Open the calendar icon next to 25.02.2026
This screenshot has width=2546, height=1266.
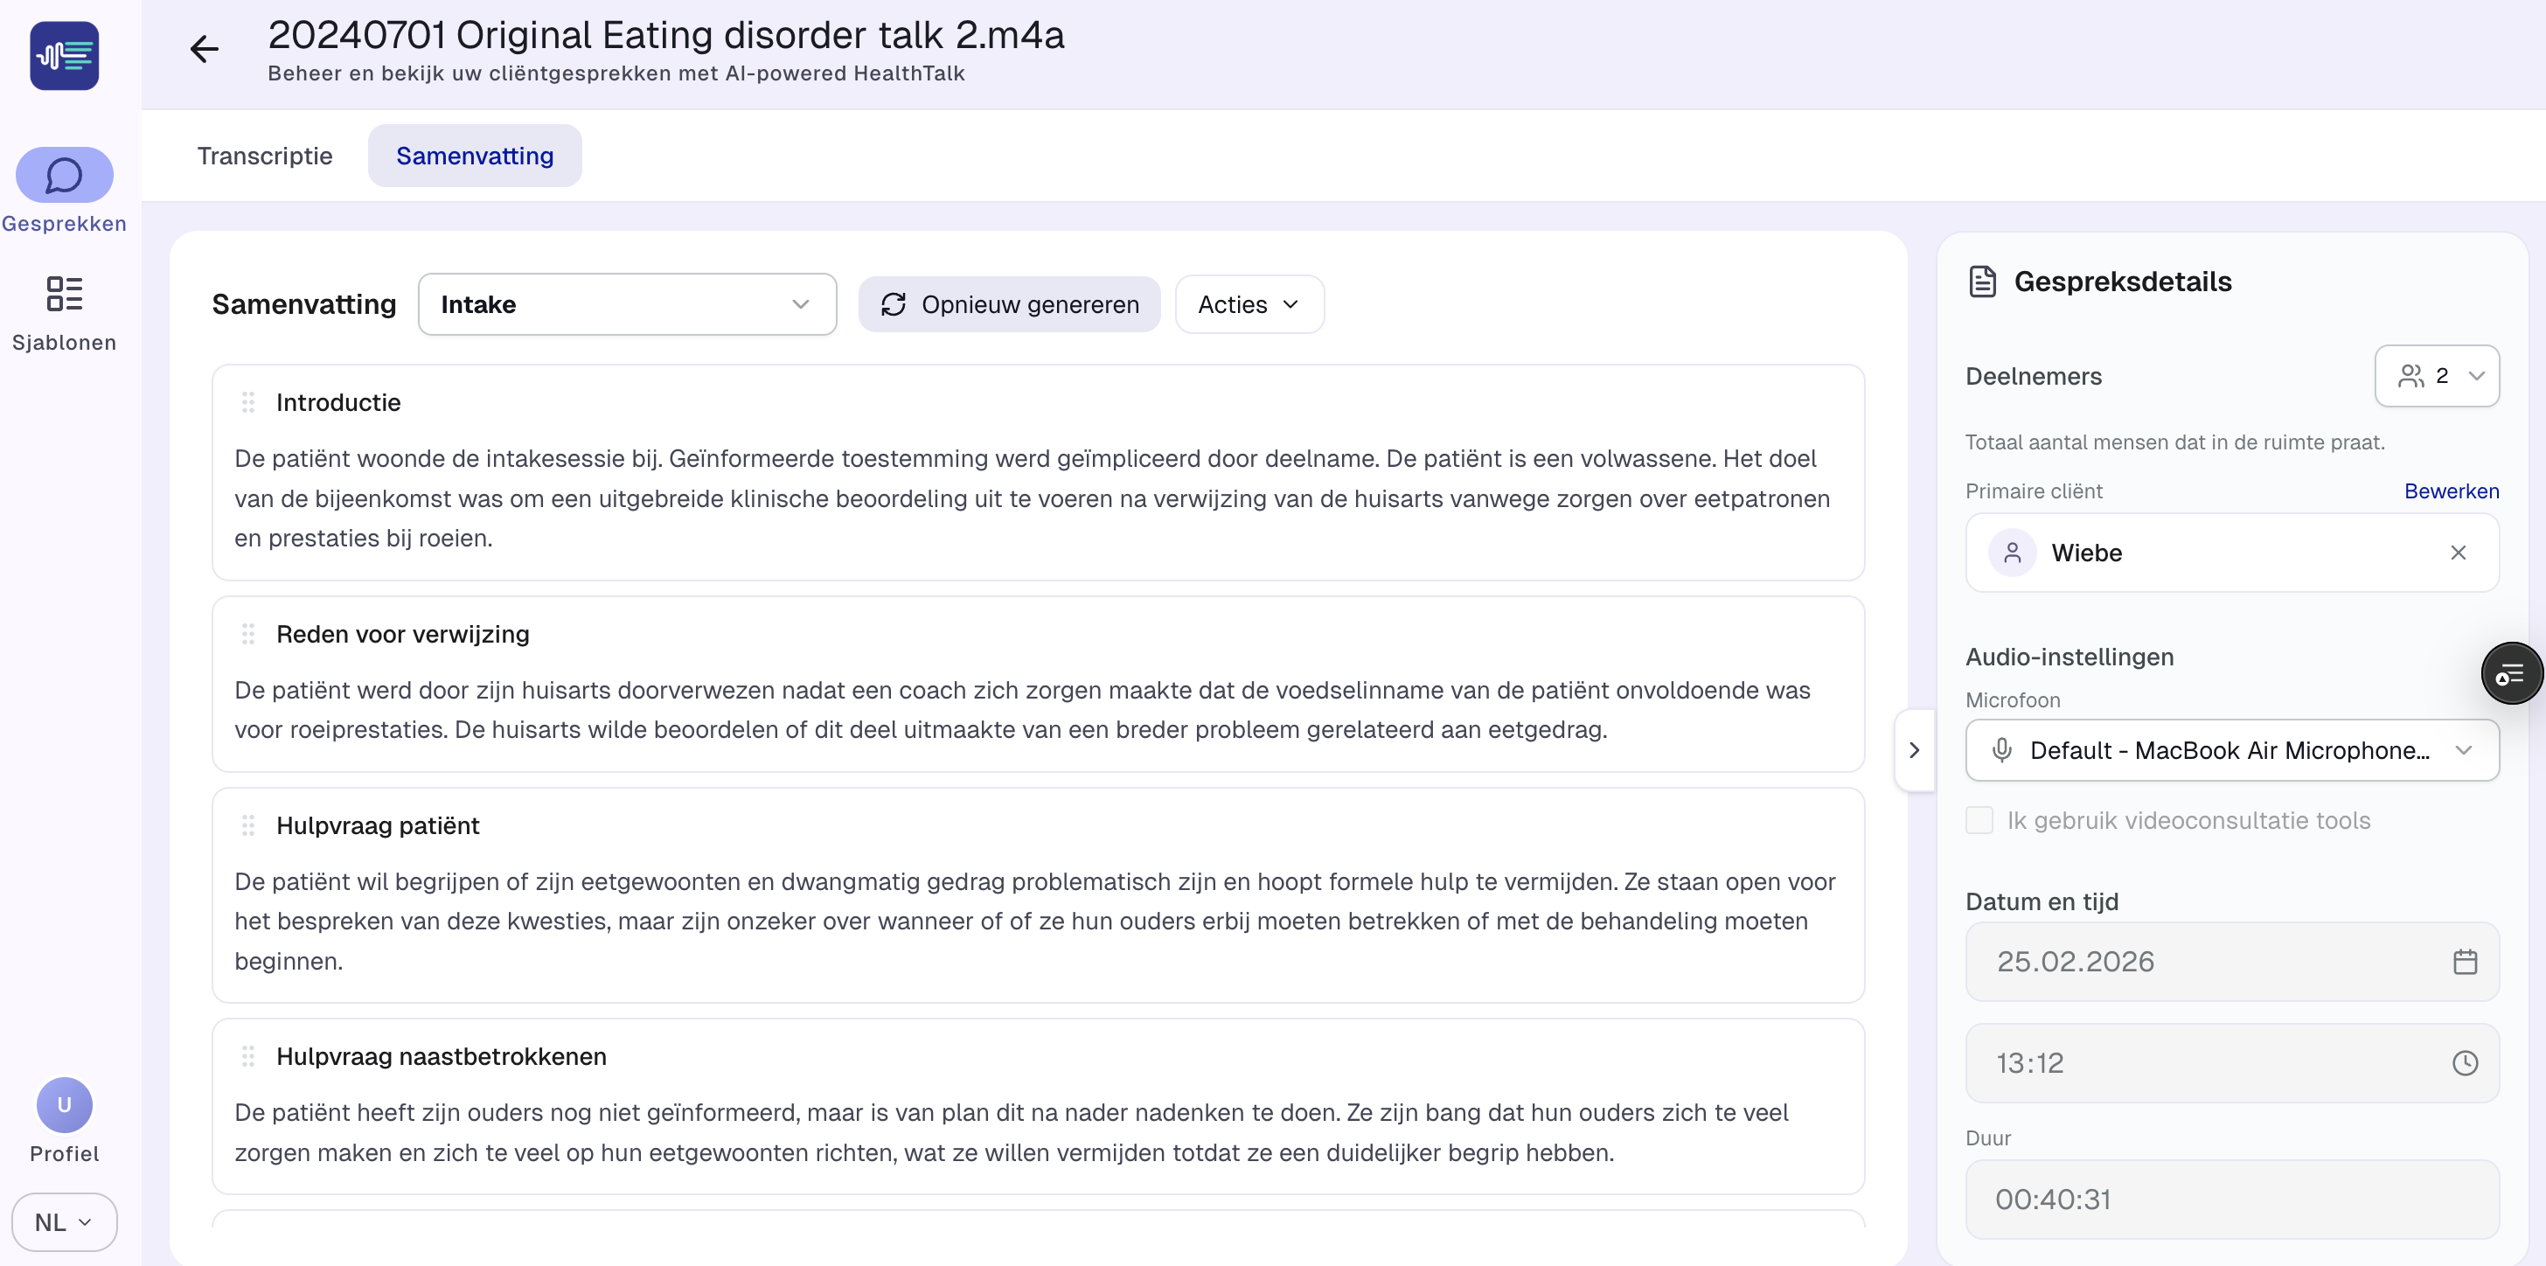click(x=2465, y=961)
